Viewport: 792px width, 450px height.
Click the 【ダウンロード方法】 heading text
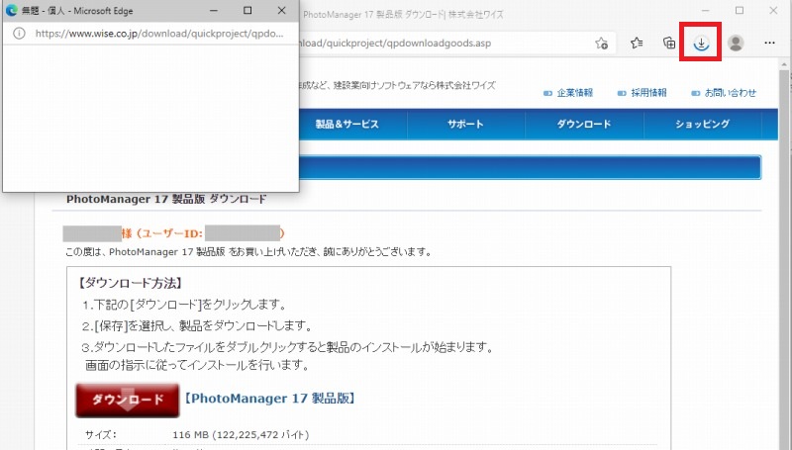pyautogui.click(x=130, y=284)
